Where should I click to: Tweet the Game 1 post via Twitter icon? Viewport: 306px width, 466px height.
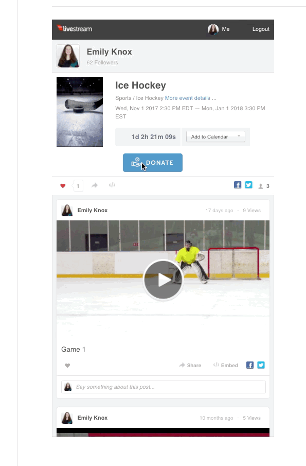(261, 365)
